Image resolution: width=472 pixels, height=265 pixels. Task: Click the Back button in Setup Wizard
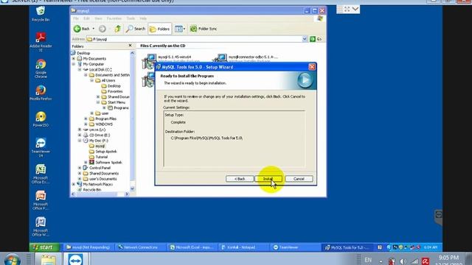point(240,179)
